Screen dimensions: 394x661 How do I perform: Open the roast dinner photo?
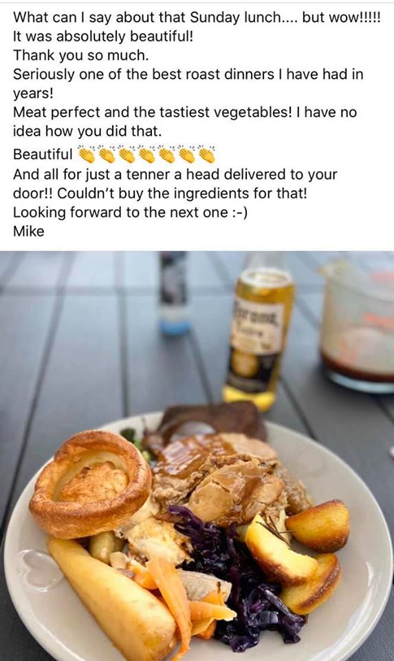[197, 456]
